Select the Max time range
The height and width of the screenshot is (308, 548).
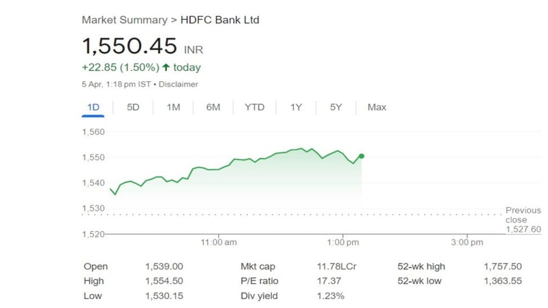click(377, 107)
